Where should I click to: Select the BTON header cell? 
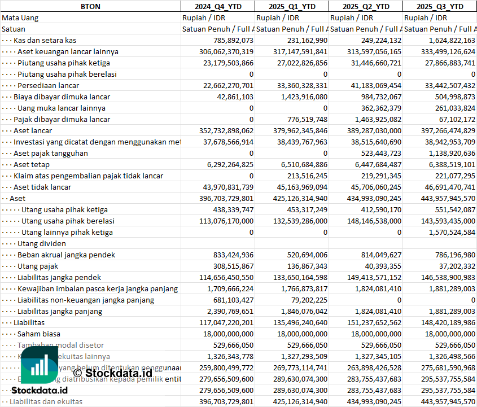tap(90, 6)
